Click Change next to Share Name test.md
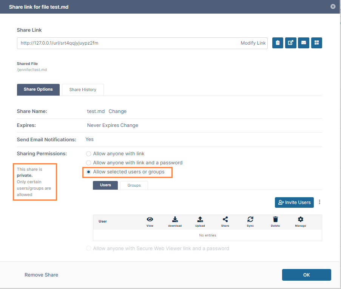The width and height of the screenshot is (341, 289). pos(117,111)
